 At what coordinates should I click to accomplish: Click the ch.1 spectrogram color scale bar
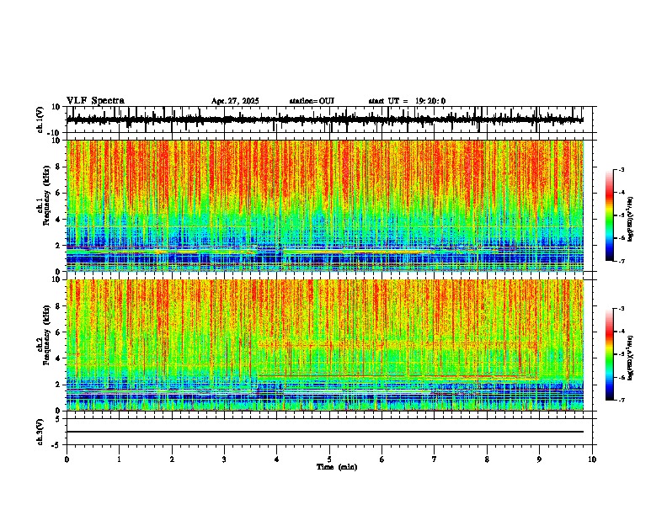(609, 215)
